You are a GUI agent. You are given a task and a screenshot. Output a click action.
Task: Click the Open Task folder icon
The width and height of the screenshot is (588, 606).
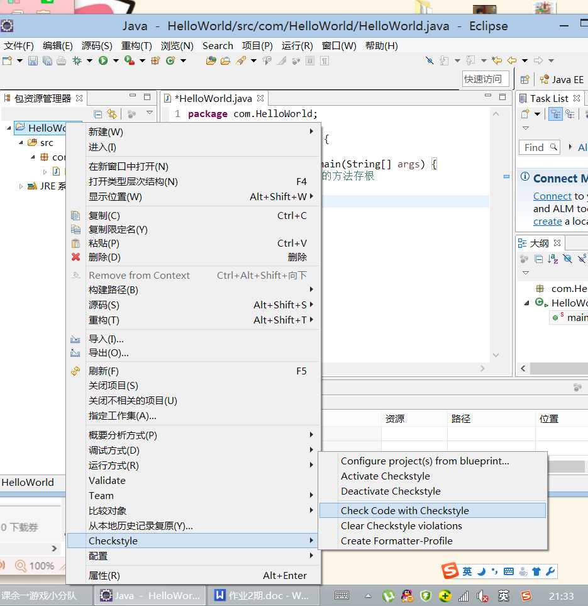click(226, 60)
